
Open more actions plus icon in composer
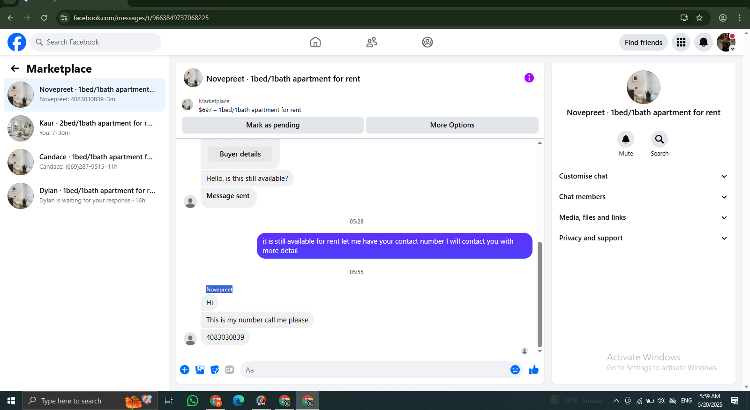tap(185, 370)
